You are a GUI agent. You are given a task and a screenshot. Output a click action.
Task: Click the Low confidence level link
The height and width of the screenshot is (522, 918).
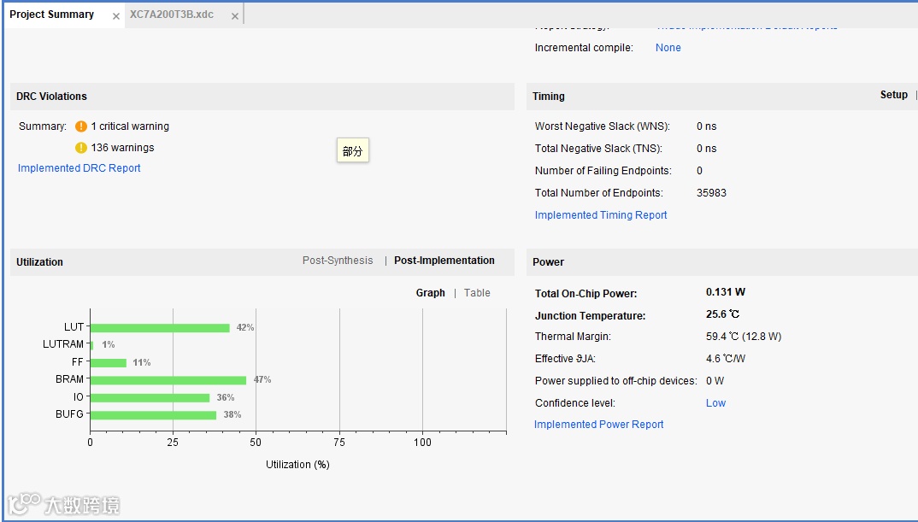click(715, 403)
